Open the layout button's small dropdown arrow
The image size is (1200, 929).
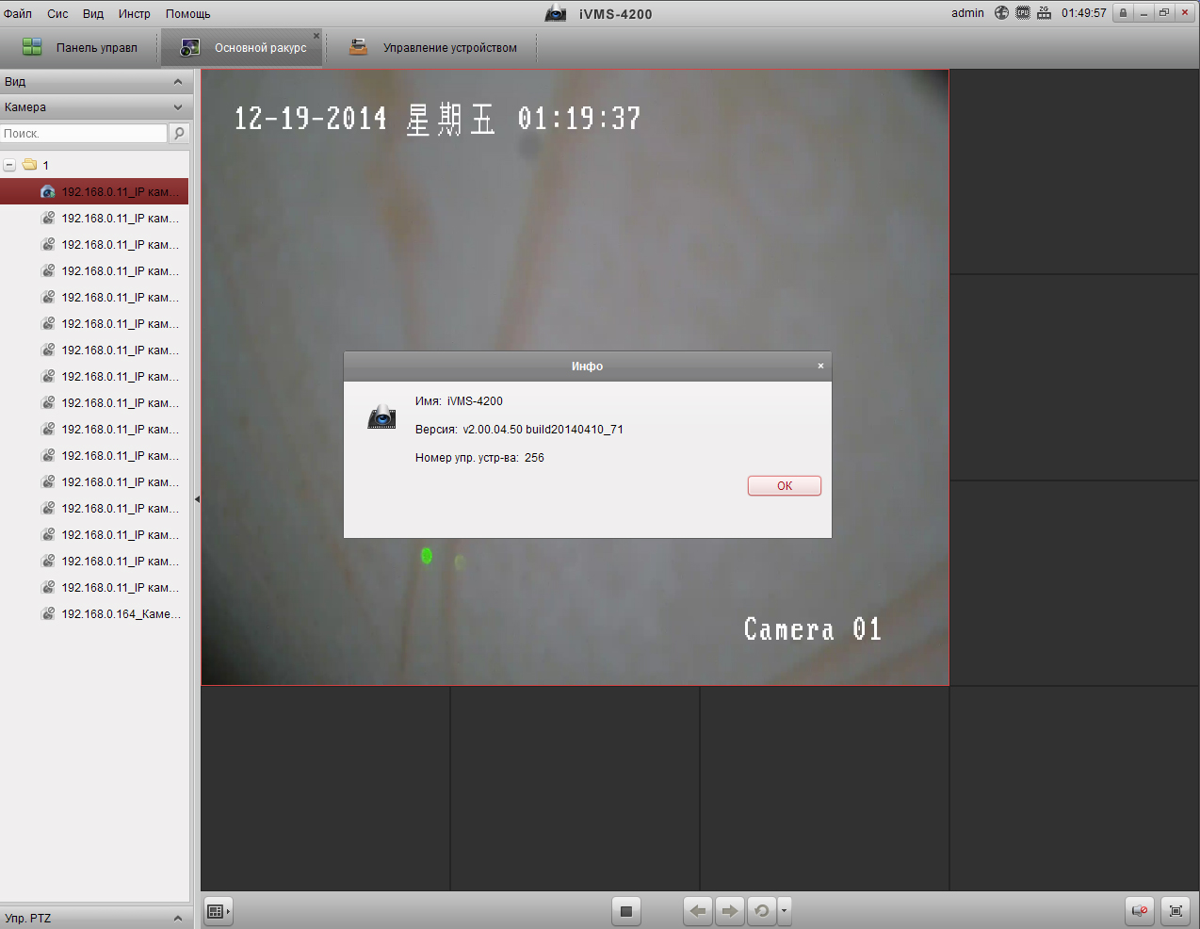click(228, 911)
